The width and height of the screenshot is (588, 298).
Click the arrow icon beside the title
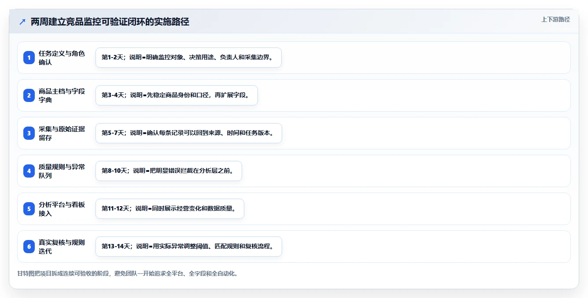pyautogui.click(x=22, y=22)
